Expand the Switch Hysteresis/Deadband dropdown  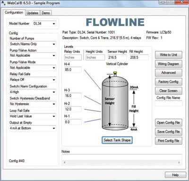pyautogui.click(x=33, y=104)
